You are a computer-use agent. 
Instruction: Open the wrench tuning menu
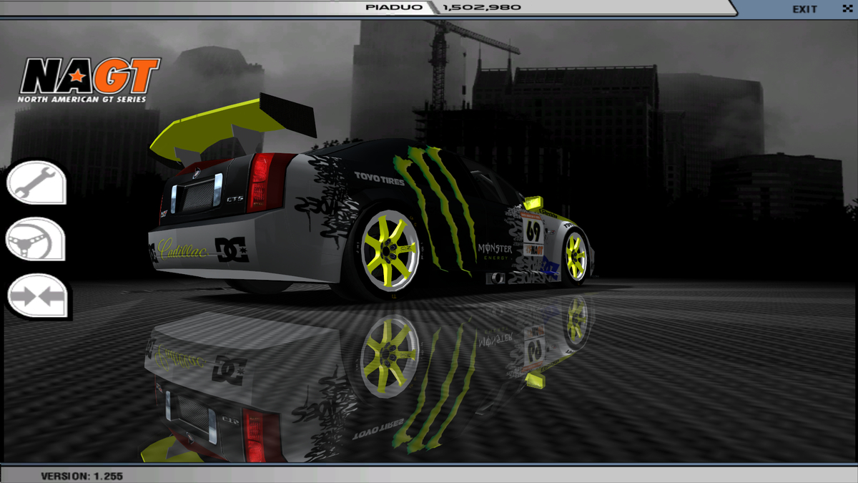pyautogui.click(x=36, y=182)
